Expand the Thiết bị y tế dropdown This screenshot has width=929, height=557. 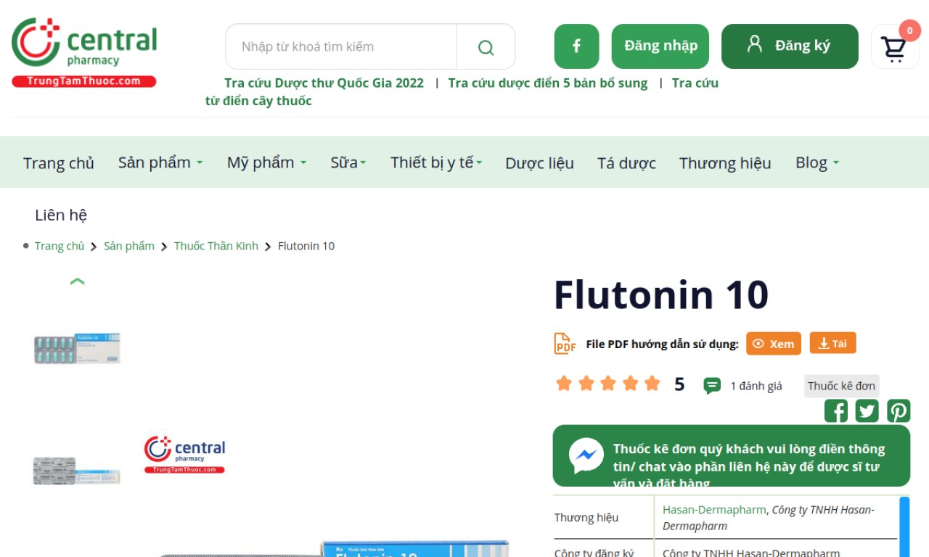point(436,162)
